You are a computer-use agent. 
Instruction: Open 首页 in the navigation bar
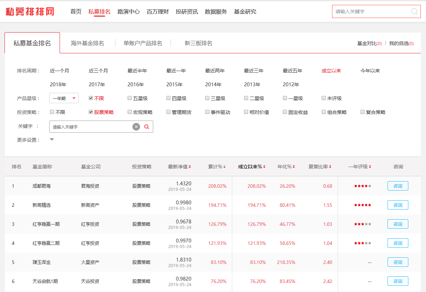(x=76, y=11)
